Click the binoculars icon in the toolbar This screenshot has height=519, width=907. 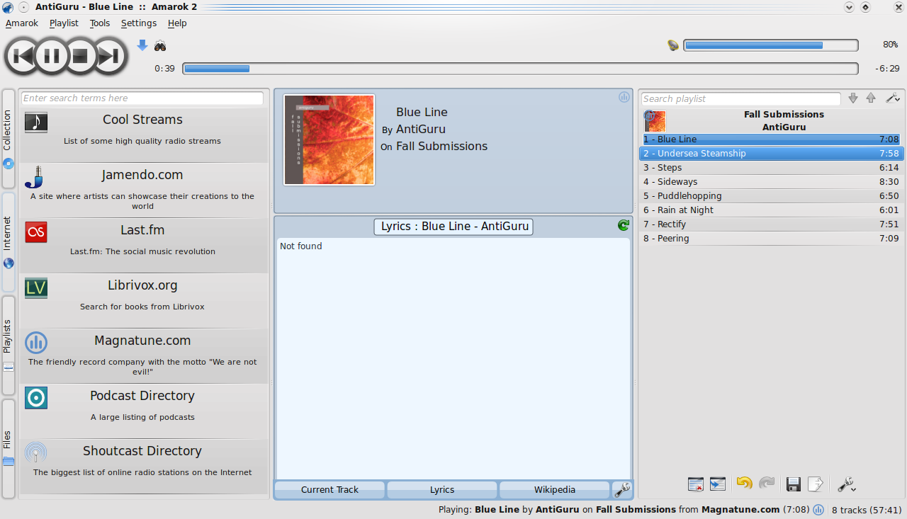[x=160, y=46]
